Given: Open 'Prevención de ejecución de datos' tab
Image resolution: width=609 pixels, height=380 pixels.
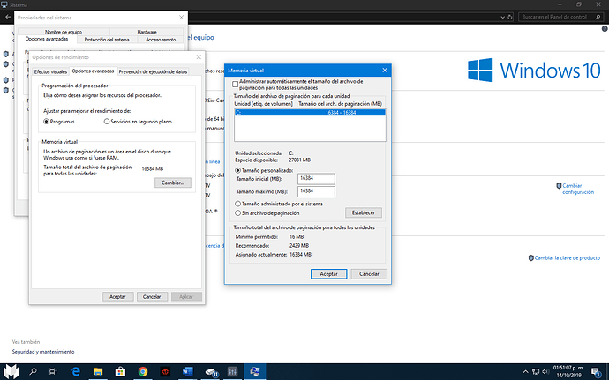Looking at the screenshot, I should coord(153,71).
